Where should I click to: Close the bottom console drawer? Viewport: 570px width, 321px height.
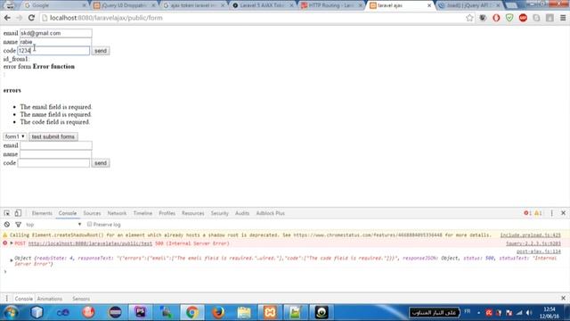[x=564, y=299]
